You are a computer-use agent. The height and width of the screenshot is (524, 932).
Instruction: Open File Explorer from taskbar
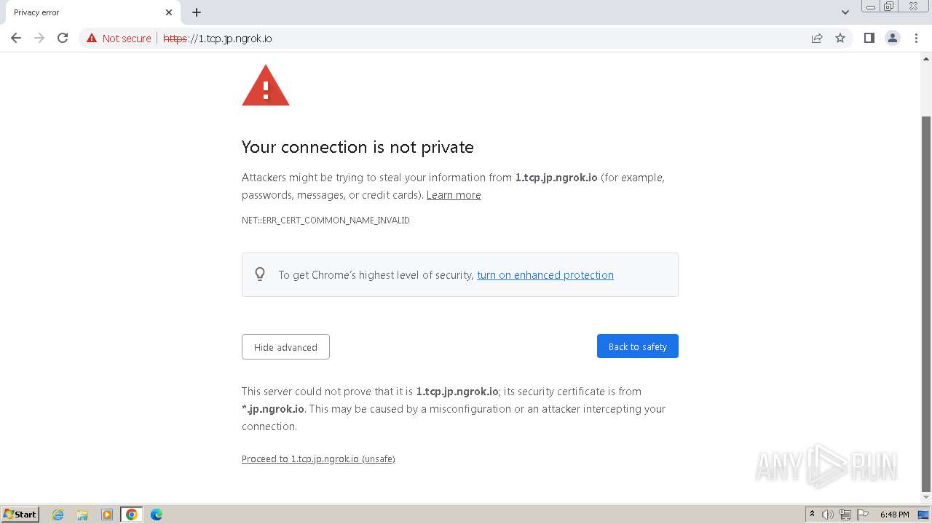click(x=82, y=515)
